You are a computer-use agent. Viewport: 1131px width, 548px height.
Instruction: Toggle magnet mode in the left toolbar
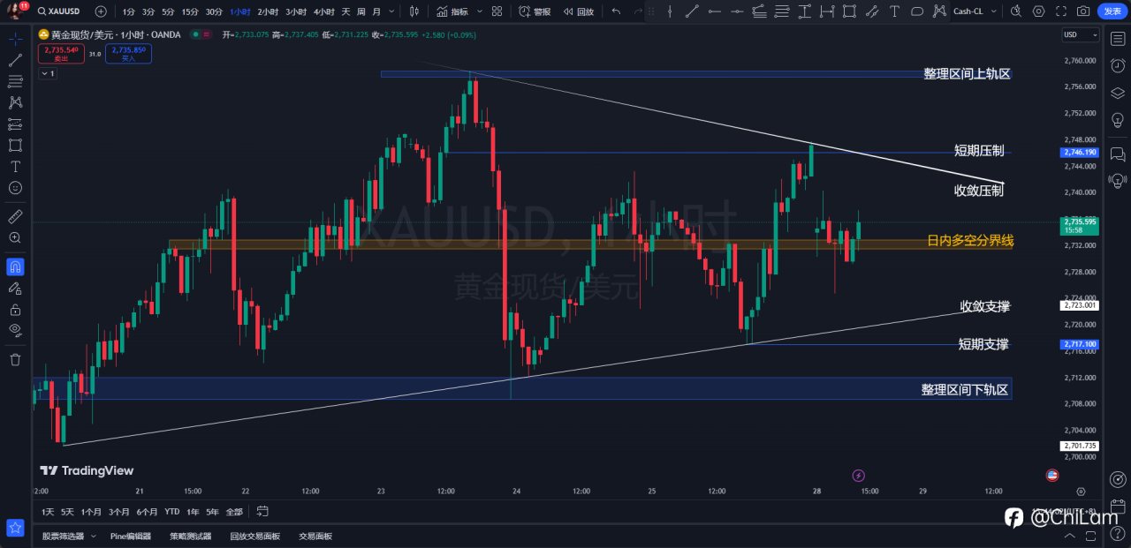tap(15, 266)
